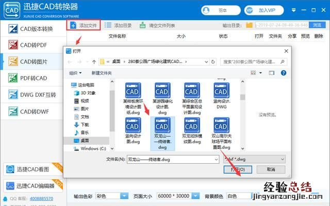Image resolution: width=330 pixels, height=206 pixels.
Task: Open dialog help question mark icon
Action: point(284,73)
